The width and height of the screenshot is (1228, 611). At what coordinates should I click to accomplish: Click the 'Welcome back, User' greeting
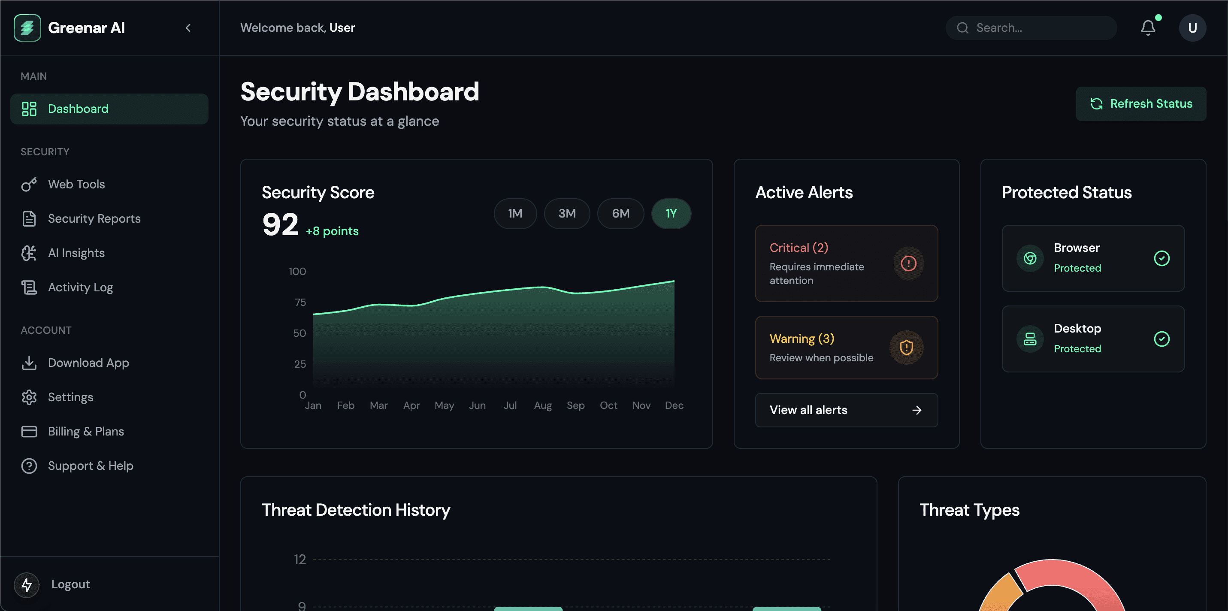point(297,27)
